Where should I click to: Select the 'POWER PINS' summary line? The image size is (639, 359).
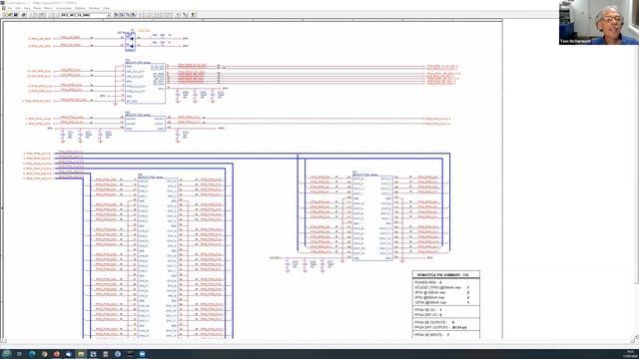428,282
